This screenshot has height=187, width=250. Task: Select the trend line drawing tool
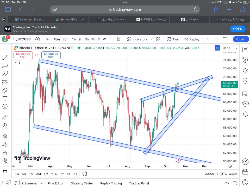[5, 58]
